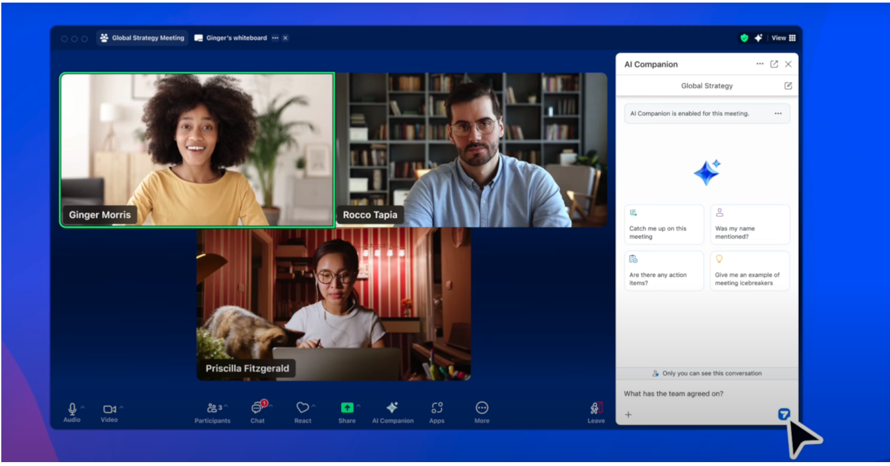Open share options caret beside Share

click(x=358, y=407)
